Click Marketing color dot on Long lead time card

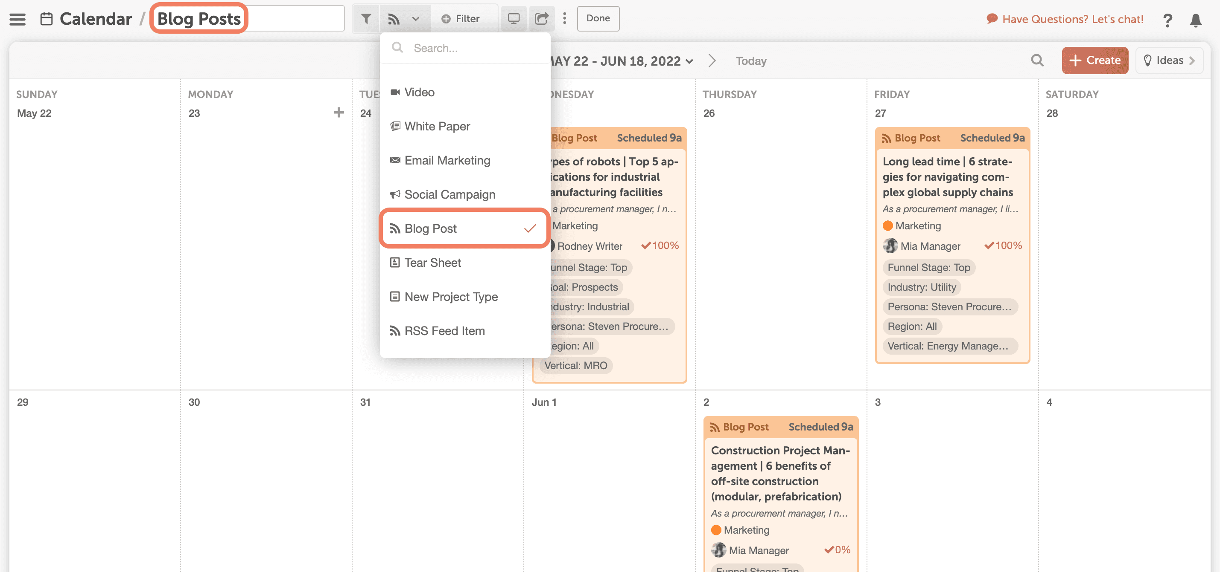coord(887,226)
